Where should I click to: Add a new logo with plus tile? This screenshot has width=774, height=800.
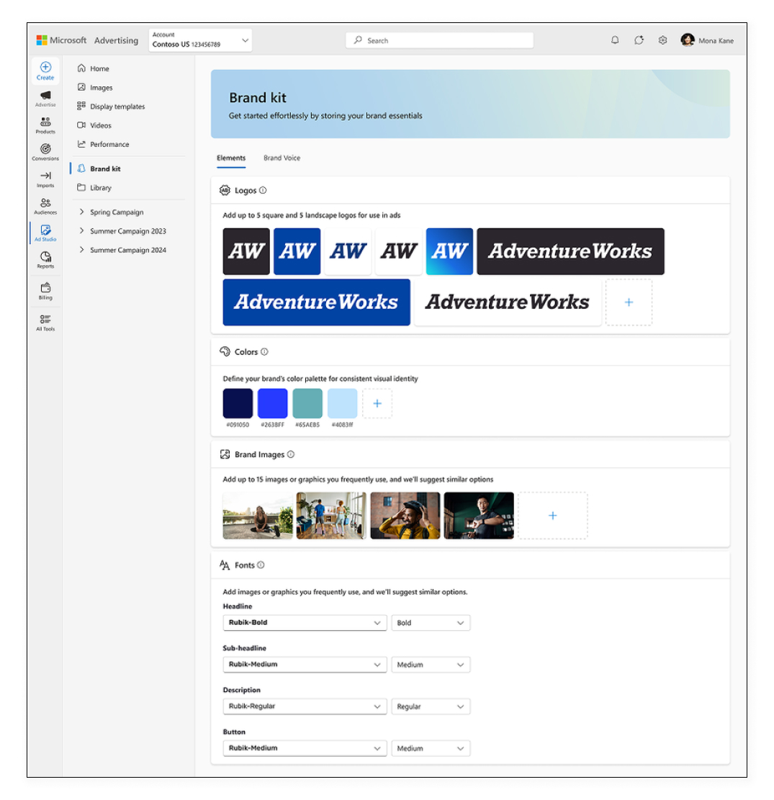[x=629, y=302]
